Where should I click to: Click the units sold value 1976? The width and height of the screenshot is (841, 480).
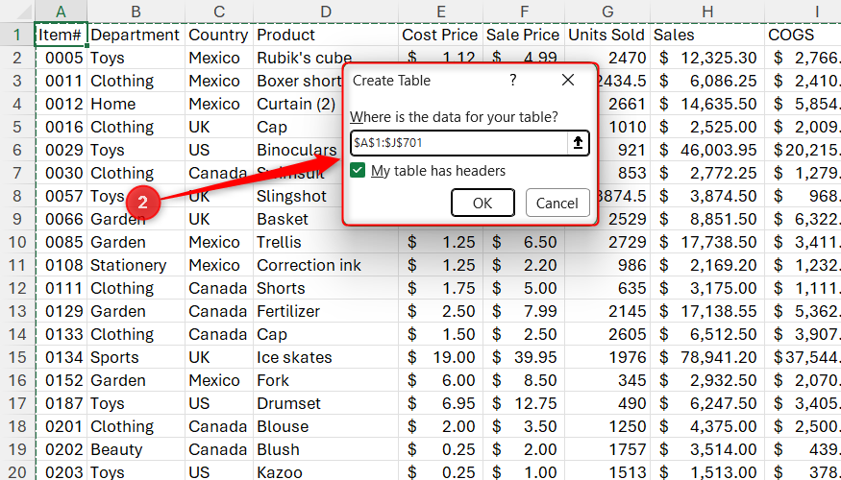[x=607, y=357]
